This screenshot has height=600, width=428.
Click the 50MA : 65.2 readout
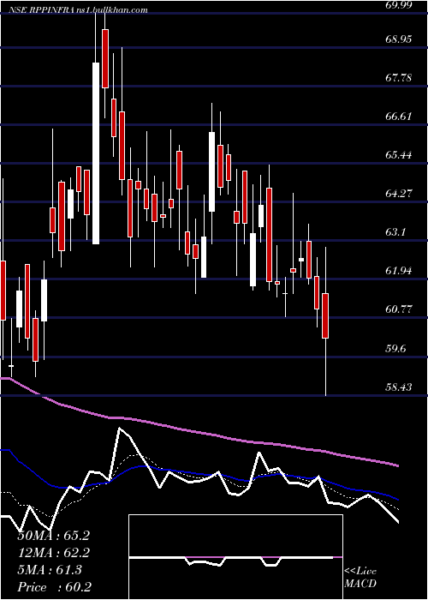click(53, 536)
